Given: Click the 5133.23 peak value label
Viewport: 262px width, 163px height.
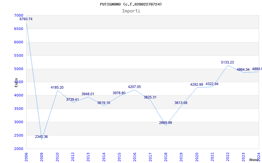Looking at the screenshot, I should (x=228, y=63).
